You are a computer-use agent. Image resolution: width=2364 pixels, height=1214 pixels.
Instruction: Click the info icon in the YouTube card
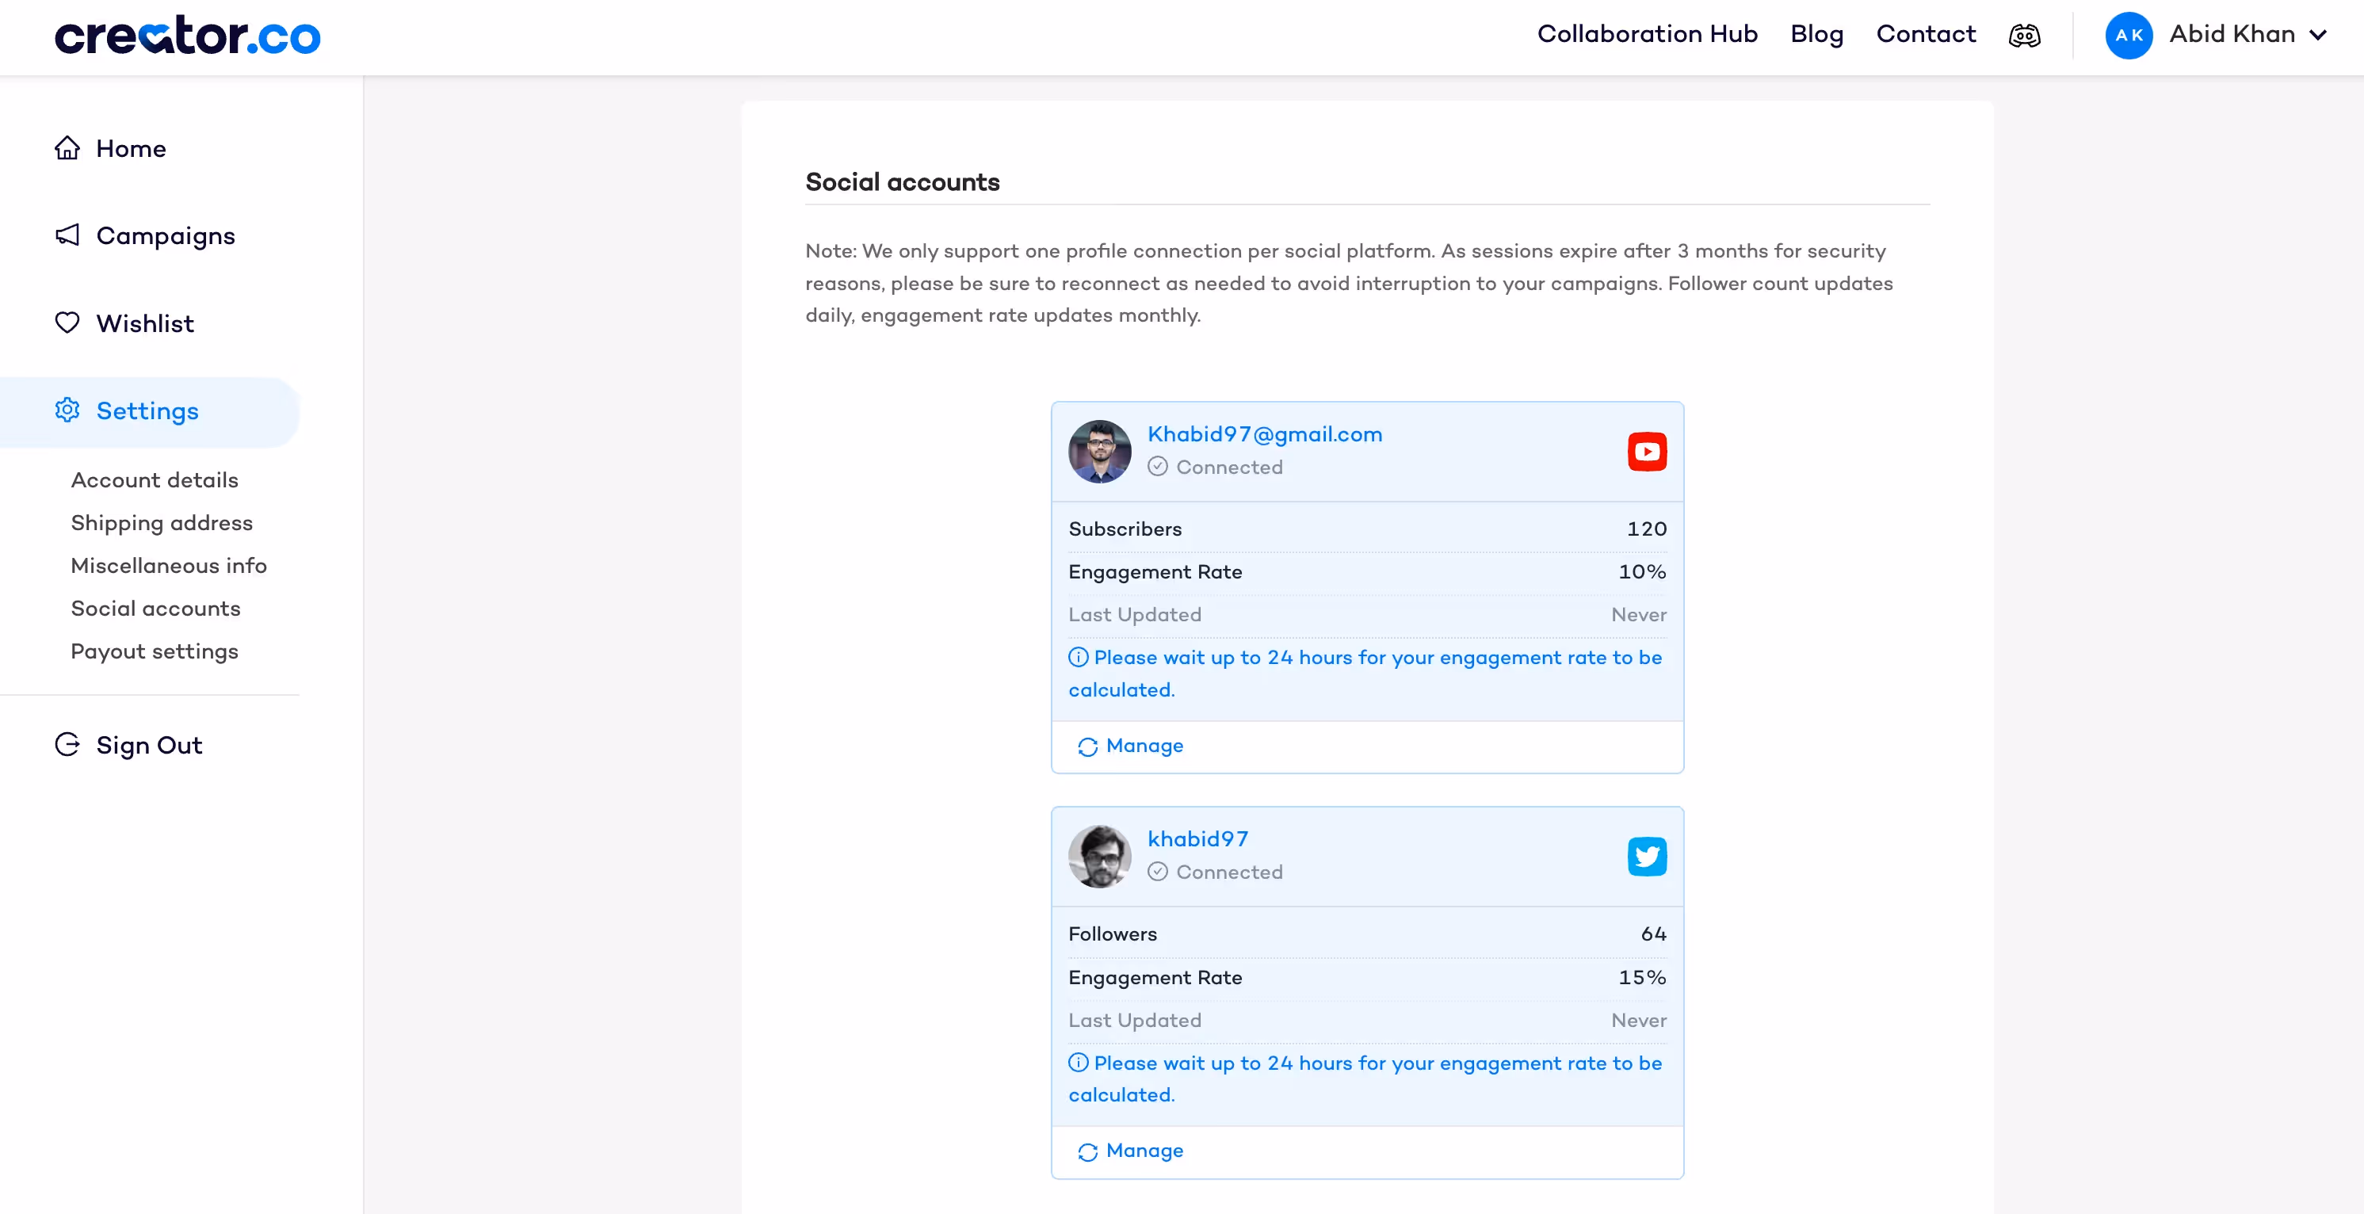pyautogui.click(x=1079, y=657)
